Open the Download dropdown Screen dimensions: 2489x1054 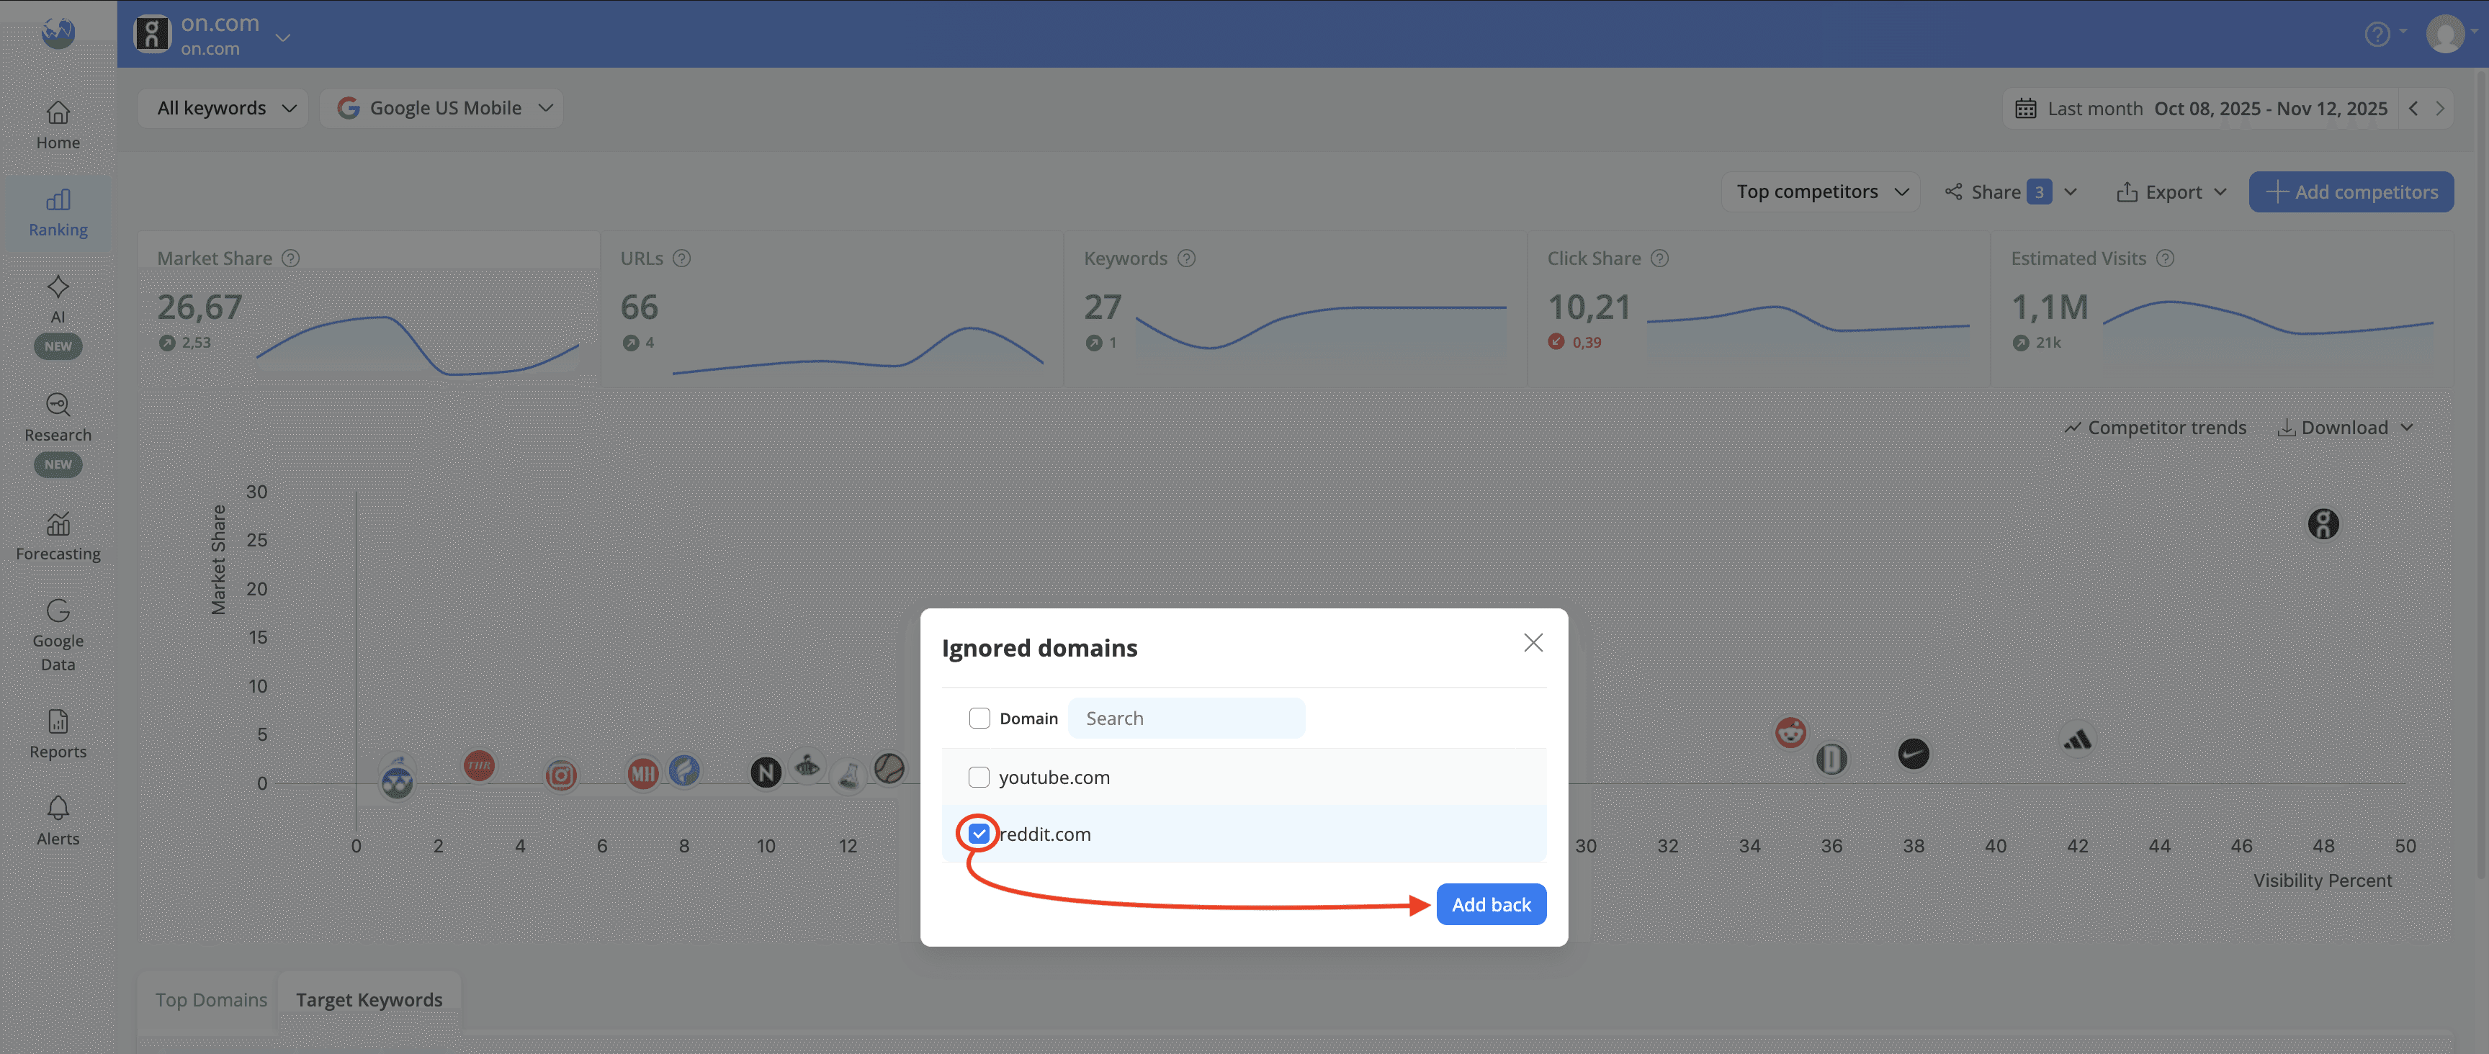[x=2345, y=427]
